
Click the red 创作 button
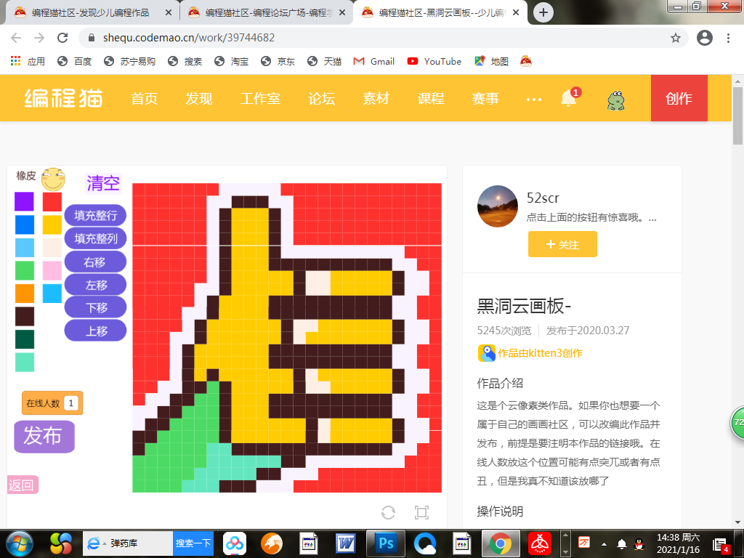[x=679, y=98]
